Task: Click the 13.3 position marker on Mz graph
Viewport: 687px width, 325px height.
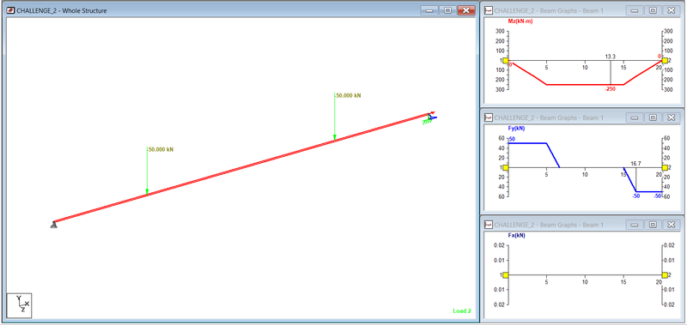Action: click(x=611, y=57)
